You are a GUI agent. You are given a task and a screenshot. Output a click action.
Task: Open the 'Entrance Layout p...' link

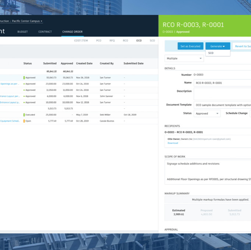[10, 102]
